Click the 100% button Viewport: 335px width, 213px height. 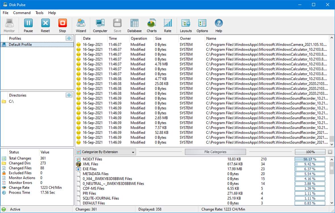tap(310, 152)
